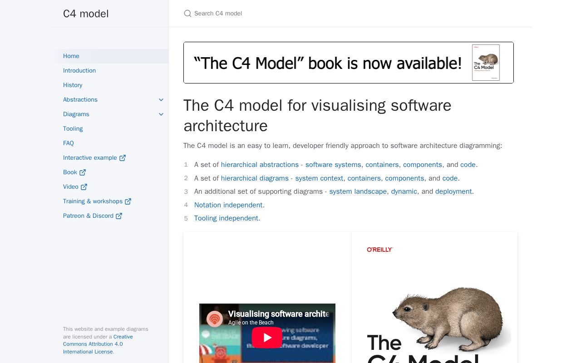Expand the Abstractions menu chevron
This screenshot has width=581, height=363.
coord(161,100)
